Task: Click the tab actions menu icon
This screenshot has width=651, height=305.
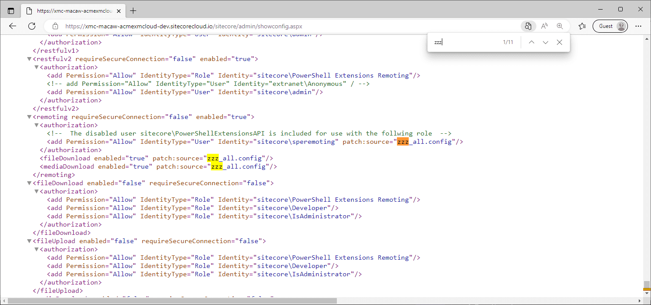Action: (11, 10)
